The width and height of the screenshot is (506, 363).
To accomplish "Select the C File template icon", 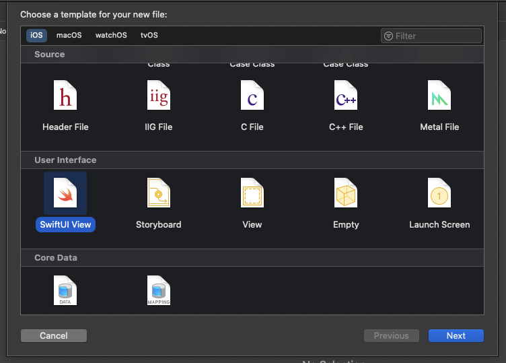I will pyautogui.click(x=252, y=95).
